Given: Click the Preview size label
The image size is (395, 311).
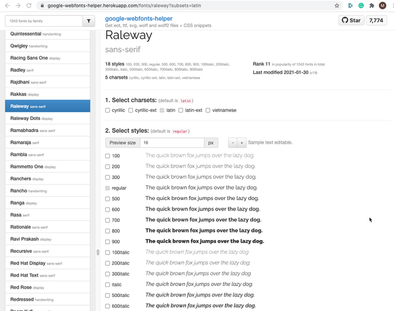Looking at the screenshot, I should click(x=123, y=143).
